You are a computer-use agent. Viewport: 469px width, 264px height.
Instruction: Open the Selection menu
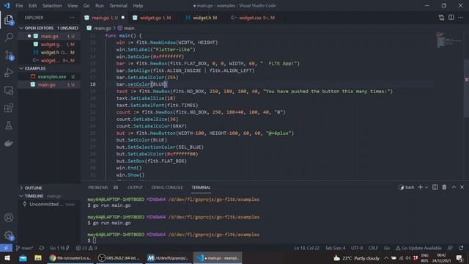coord(52,6)
